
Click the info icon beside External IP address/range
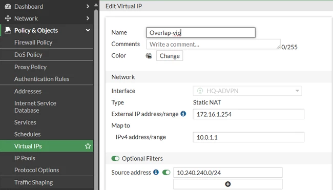(183, 114)
